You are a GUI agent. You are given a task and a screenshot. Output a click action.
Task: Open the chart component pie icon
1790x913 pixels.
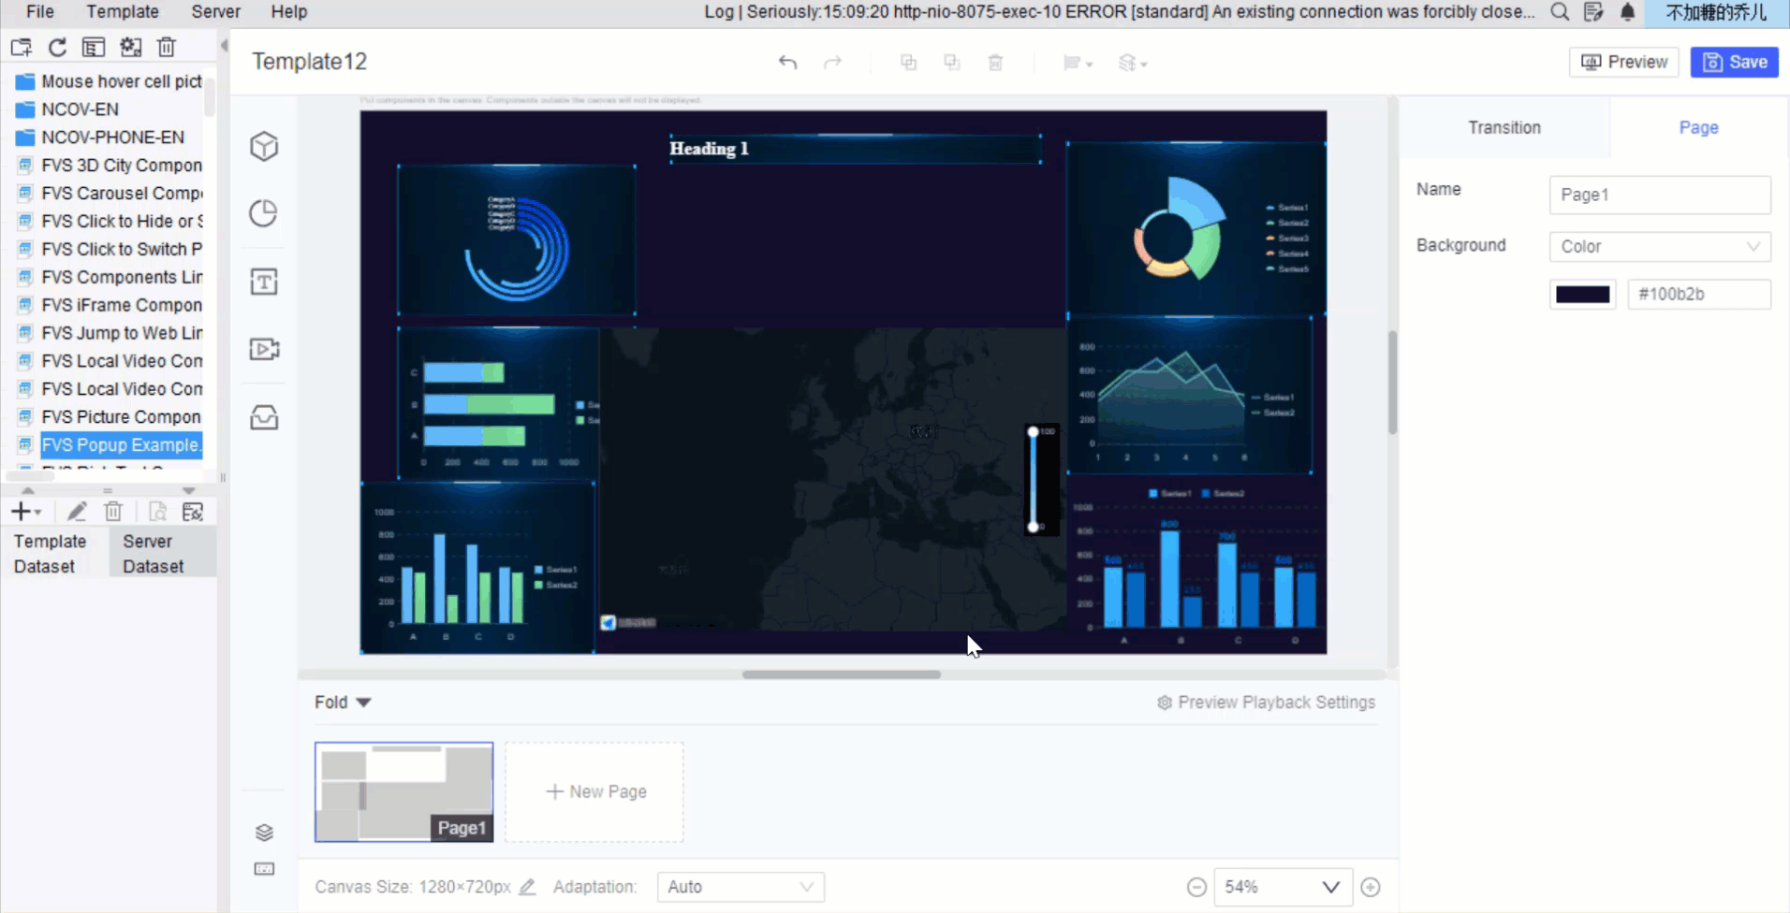click(264, 213)
